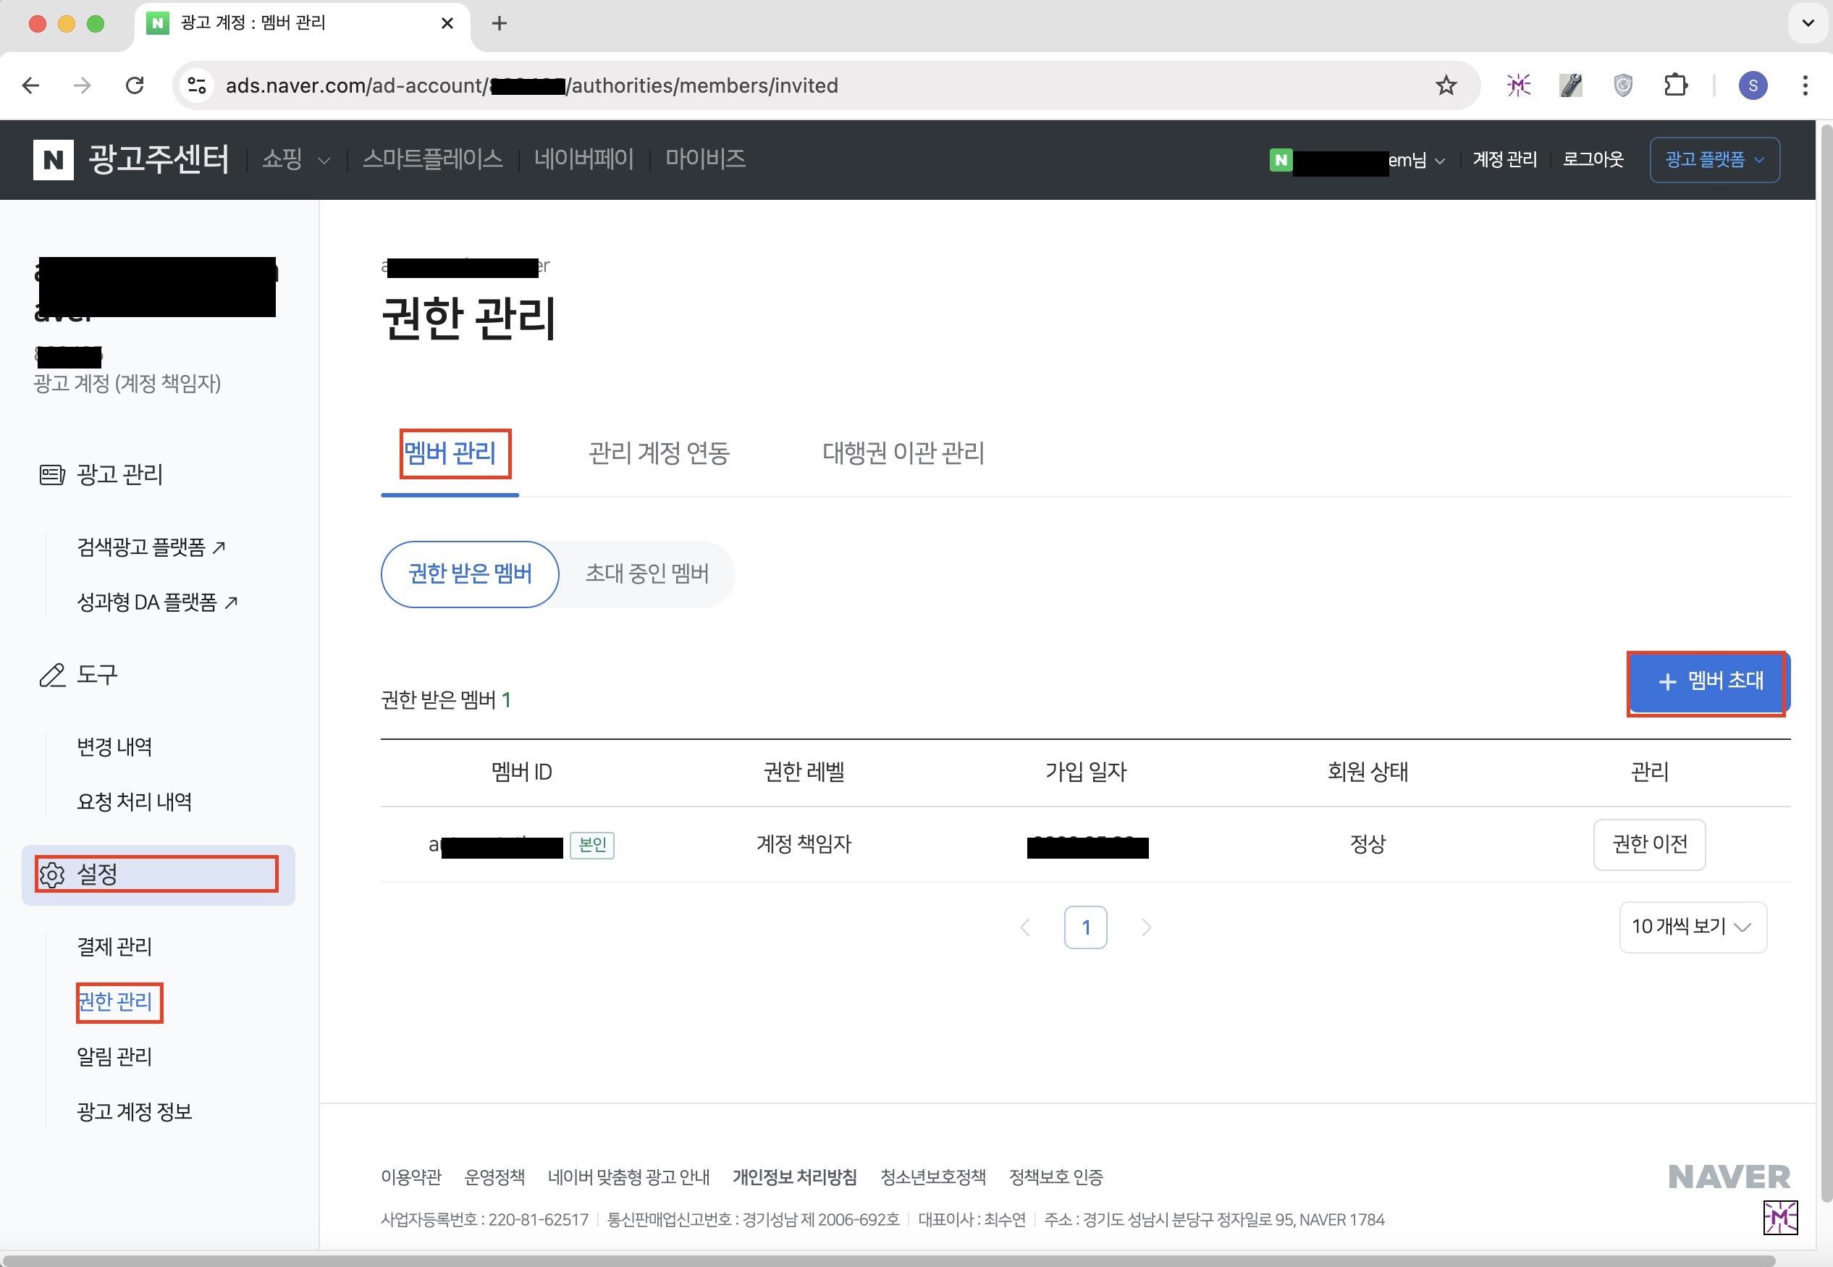The width and height of the screenshot is (1833, 1267).
Task: Switch to 관리 계정 연동 tab
Action: [x=659, y=453]
